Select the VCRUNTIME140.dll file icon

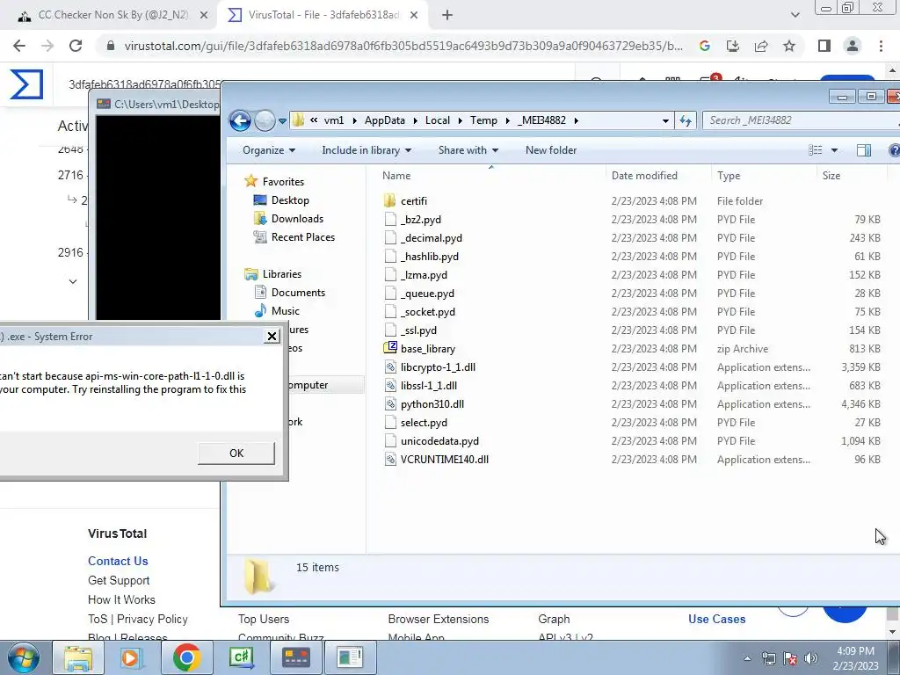point(390,459)
